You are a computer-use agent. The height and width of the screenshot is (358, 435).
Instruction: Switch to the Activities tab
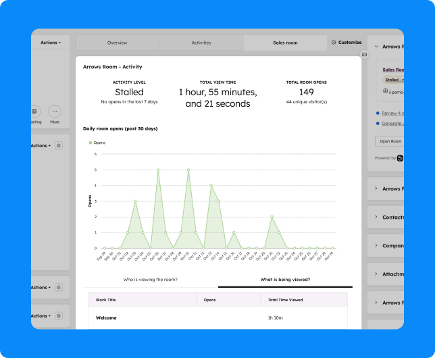tap(201, 43)
